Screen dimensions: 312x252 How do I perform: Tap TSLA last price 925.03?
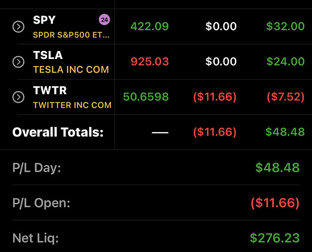[150, 61]
